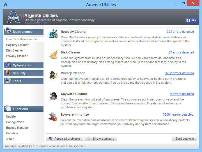
Task: Expand the Optimization section
Action: [x=24, y=65]
